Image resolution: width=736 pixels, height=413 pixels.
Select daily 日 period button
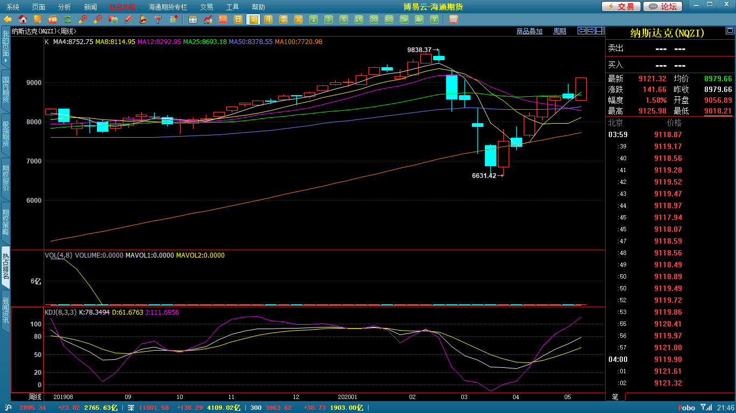pos(238,19)
